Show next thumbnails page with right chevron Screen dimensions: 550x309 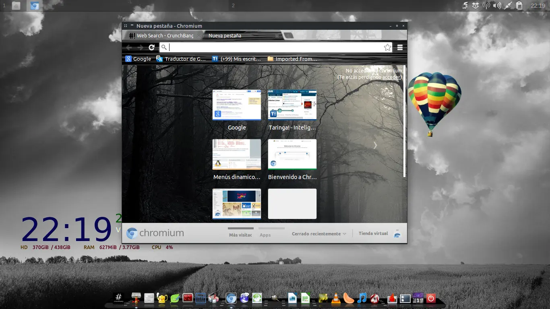click(375, 145)
